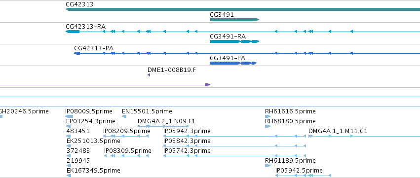
Task: Select the CG42313-PA protein label
Action: pyautogui.click(x=94, y=48)
